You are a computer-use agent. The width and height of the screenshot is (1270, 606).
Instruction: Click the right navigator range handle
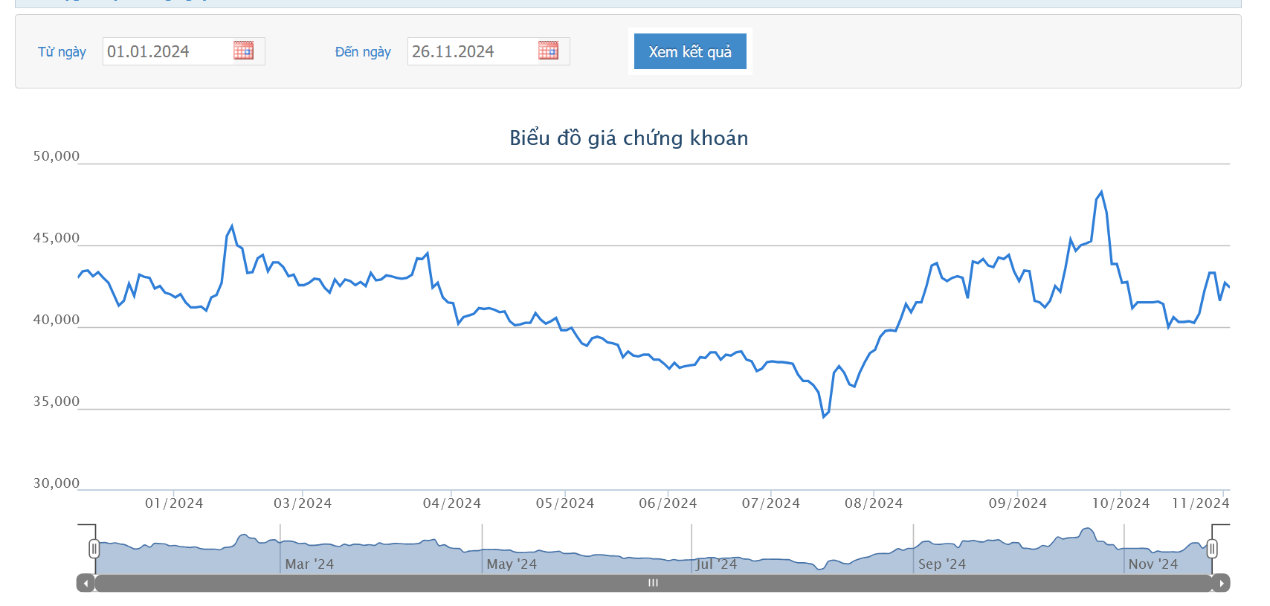(1212, 549)
